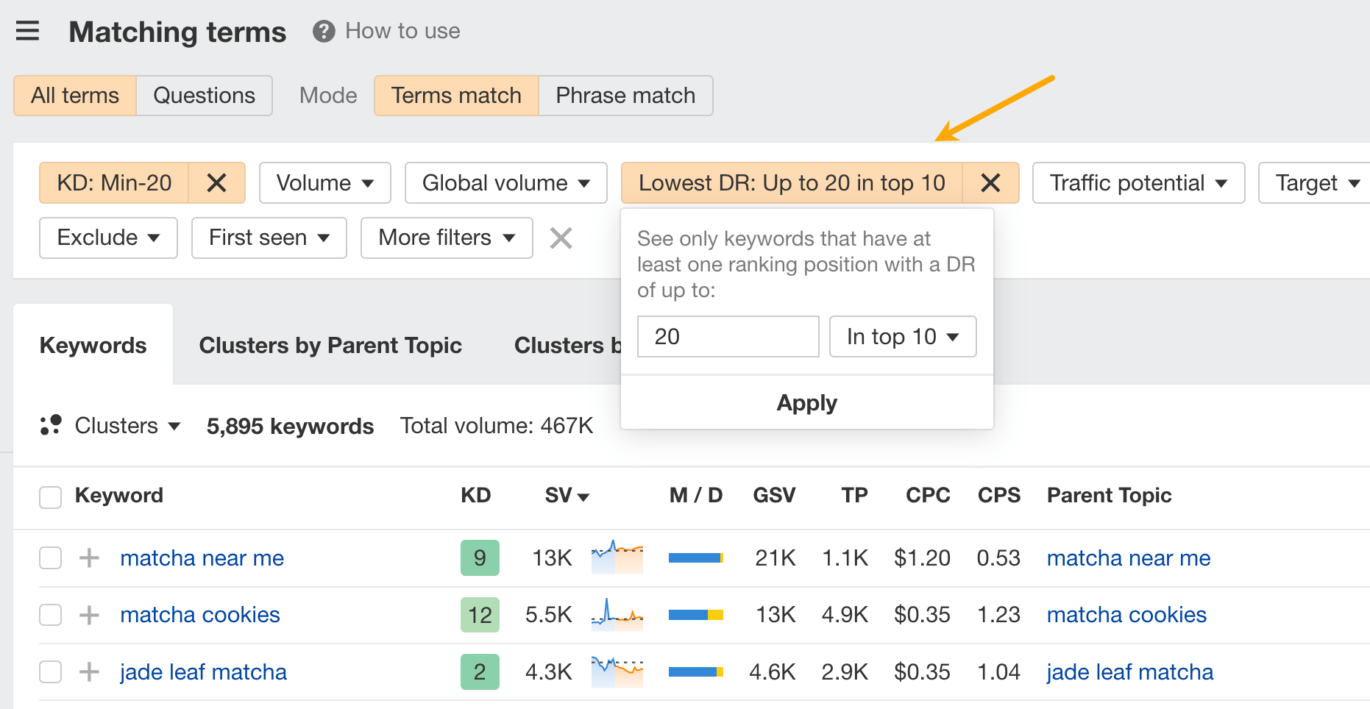This screenshot has height=709, width=1370.
Task: Click the Clusters grouping icon
Action: pos(51,425)
